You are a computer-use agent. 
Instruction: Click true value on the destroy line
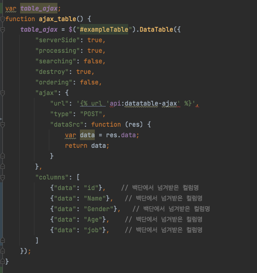pyautogui.click(x=84, y=72)
